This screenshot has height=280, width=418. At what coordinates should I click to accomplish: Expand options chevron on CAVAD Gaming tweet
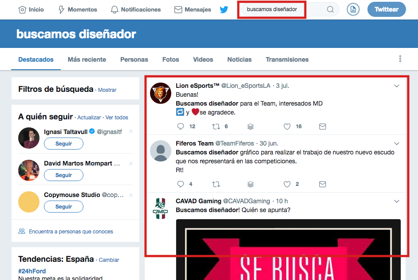(x=397, y=201)
